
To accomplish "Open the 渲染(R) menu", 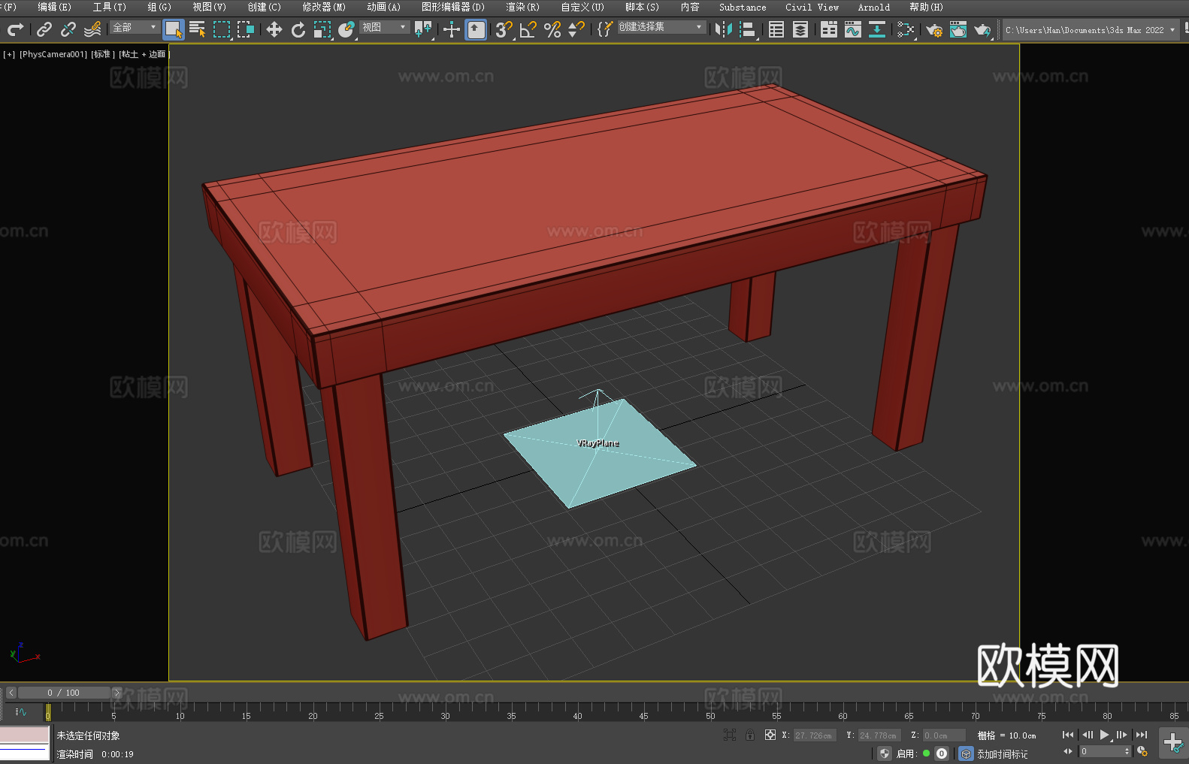I will coord(523,7).
